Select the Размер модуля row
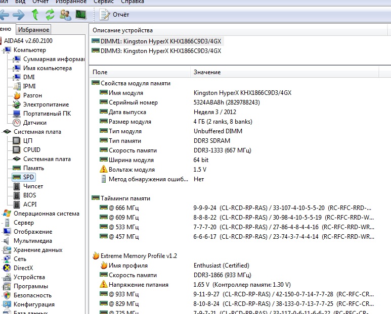 (x=176, y=122)
